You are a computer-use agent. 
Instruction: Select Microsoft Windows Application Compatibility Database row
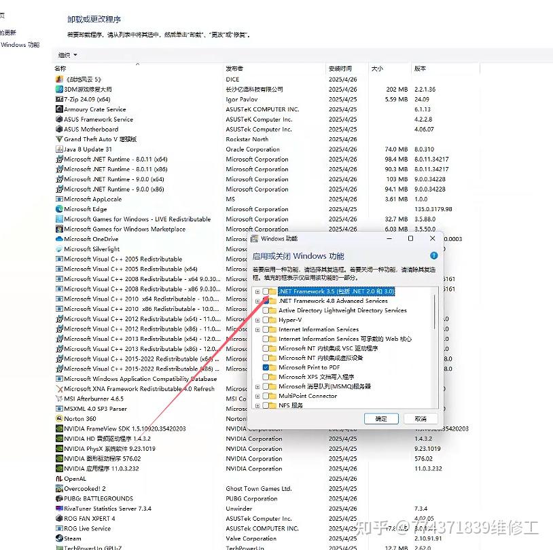151,379
